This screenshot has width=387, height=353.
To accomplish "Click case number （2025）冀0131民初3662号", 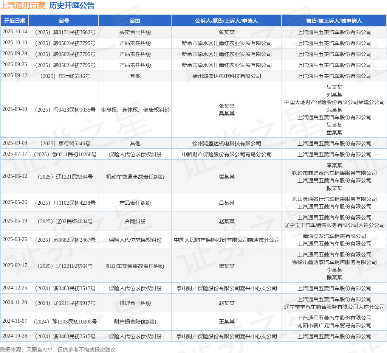I will [64, 33].
